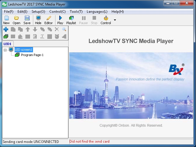Click the monitor icon beside LED screen1
Viewport: 196px width, 147px height.
tap(11, 50)
